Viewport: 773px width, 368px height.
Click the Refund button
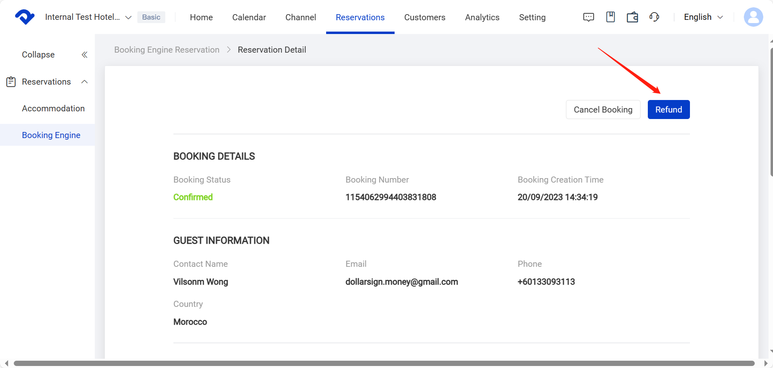click(668, 110)
